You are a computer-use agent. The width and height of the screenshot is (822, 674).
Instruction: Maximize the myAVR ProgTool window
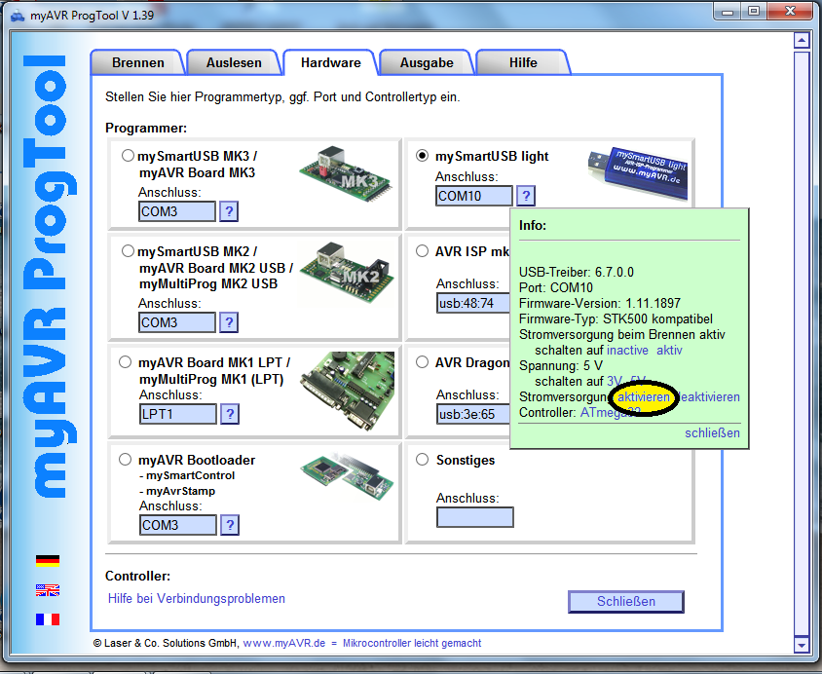click(x=753, y=12)
